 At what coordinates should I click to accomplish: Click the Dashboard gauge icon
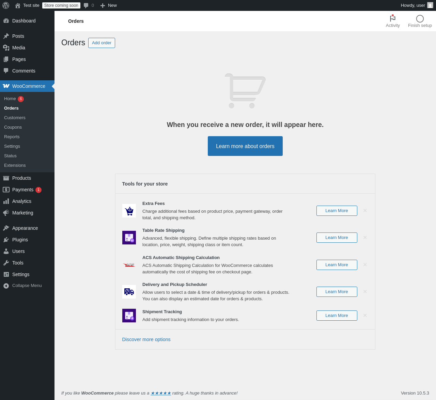[x=6, y=21]
